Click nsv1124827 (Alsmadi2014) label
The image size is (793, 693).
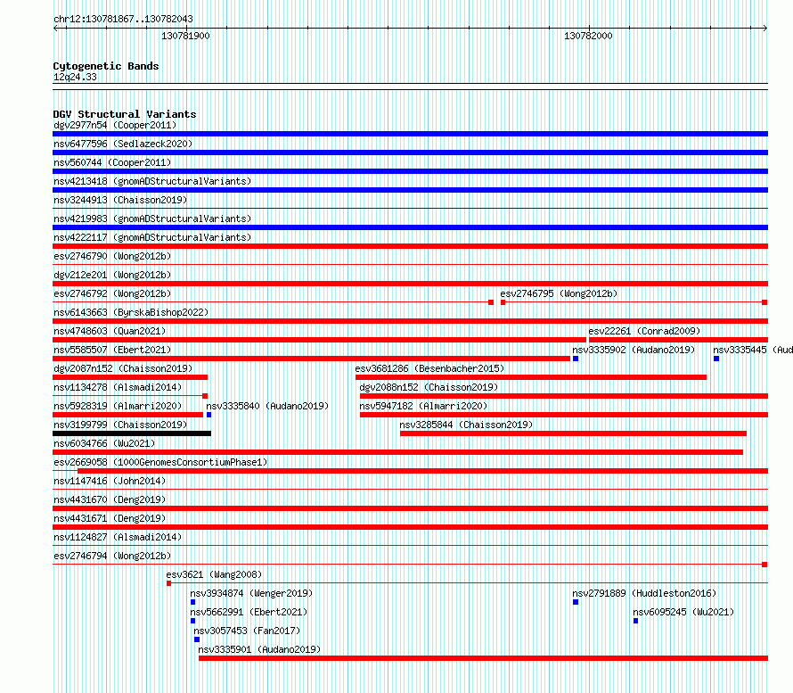[x=118, y=537]
